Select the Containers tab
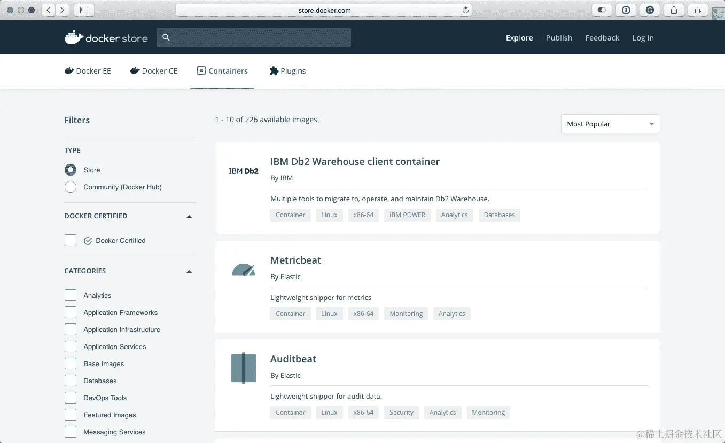The height and width of the screenshot is (443, 725). (222, 71)
